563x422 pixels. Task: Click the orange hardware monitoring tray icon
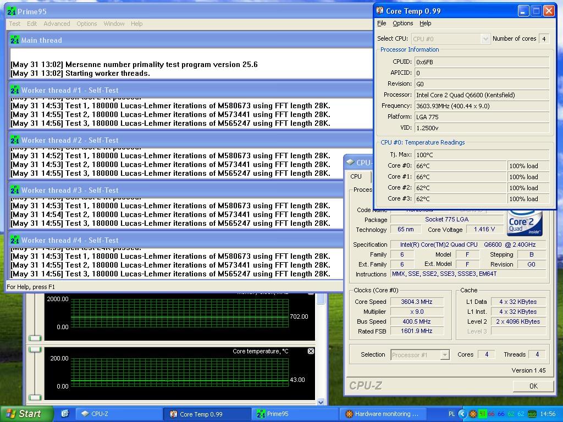pyautogui.click(x=473, y=414)
